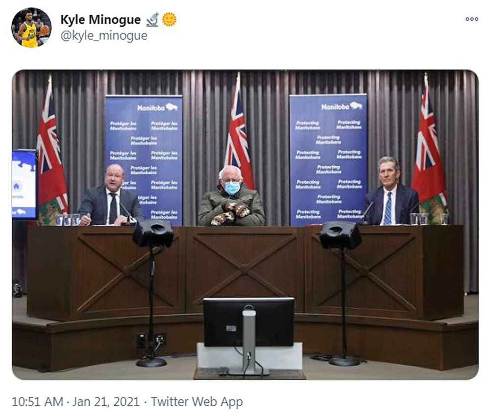Image resolution: width=490 pixels, height=418 pixels.
Task: Click the Manitoba logo on the left banner
Action: coord(157,108)
